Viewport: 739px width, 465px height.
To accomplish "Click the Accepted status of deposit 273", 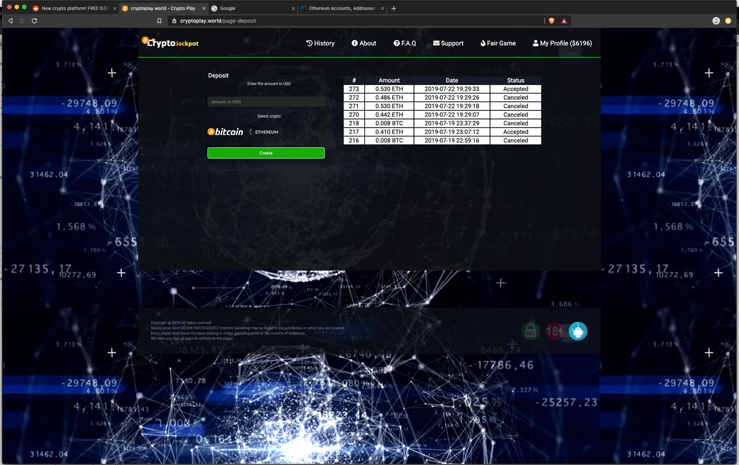I will click(516, 89).
